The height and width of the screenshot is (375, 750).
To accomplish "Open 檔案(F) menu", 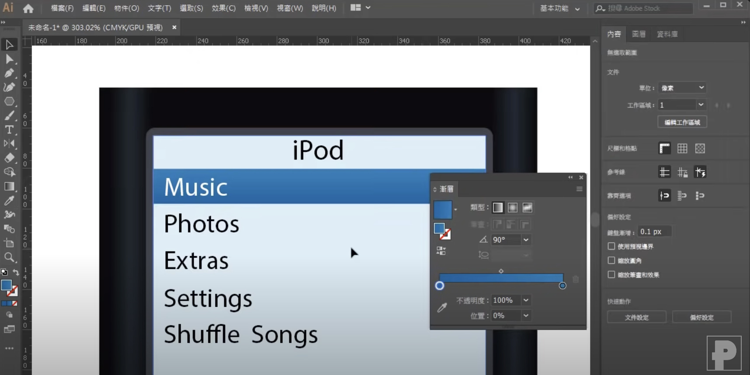I will [x=62, y=8].
